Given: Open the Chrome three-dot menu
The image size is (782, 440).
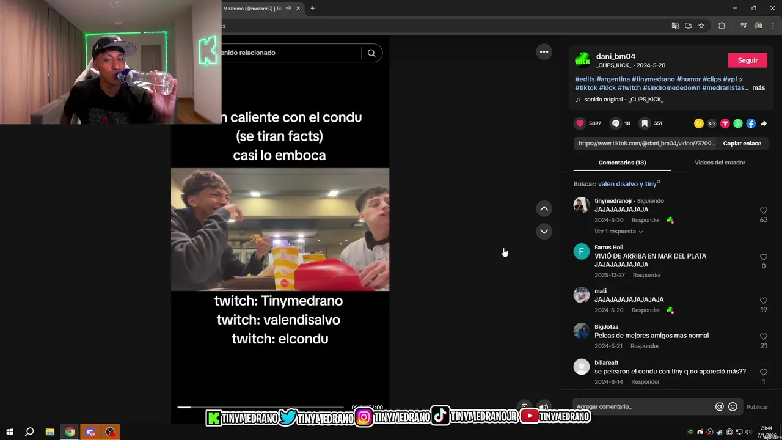Looking at the screenshot, I should coord(773,26).
